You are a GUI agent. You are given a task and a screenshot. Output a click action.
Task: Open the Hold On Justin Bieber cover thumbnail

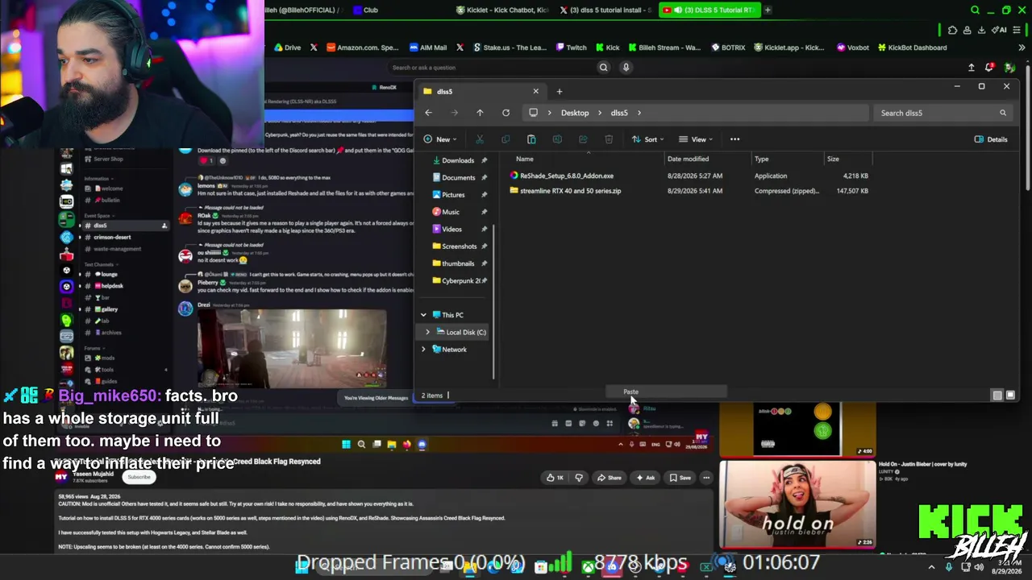click(x=797, y=503)
